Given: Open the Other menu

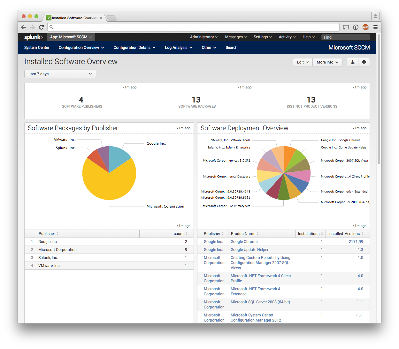Looking at the screenshot, I should tap(209, 48).
